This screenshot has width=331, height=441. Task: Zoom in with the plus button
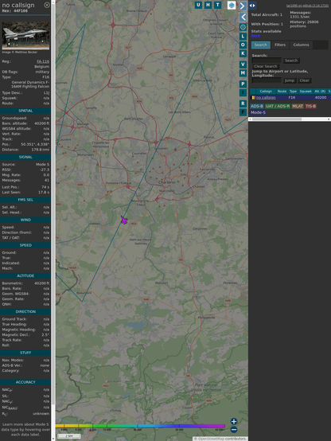pyautogui.click(x=234, y=421)
